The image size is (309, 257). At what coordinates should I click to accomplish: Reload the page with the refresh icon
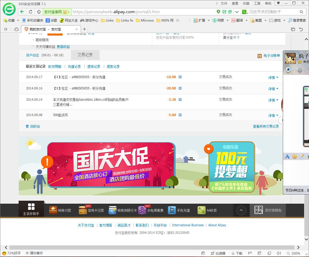pos(30,12)
